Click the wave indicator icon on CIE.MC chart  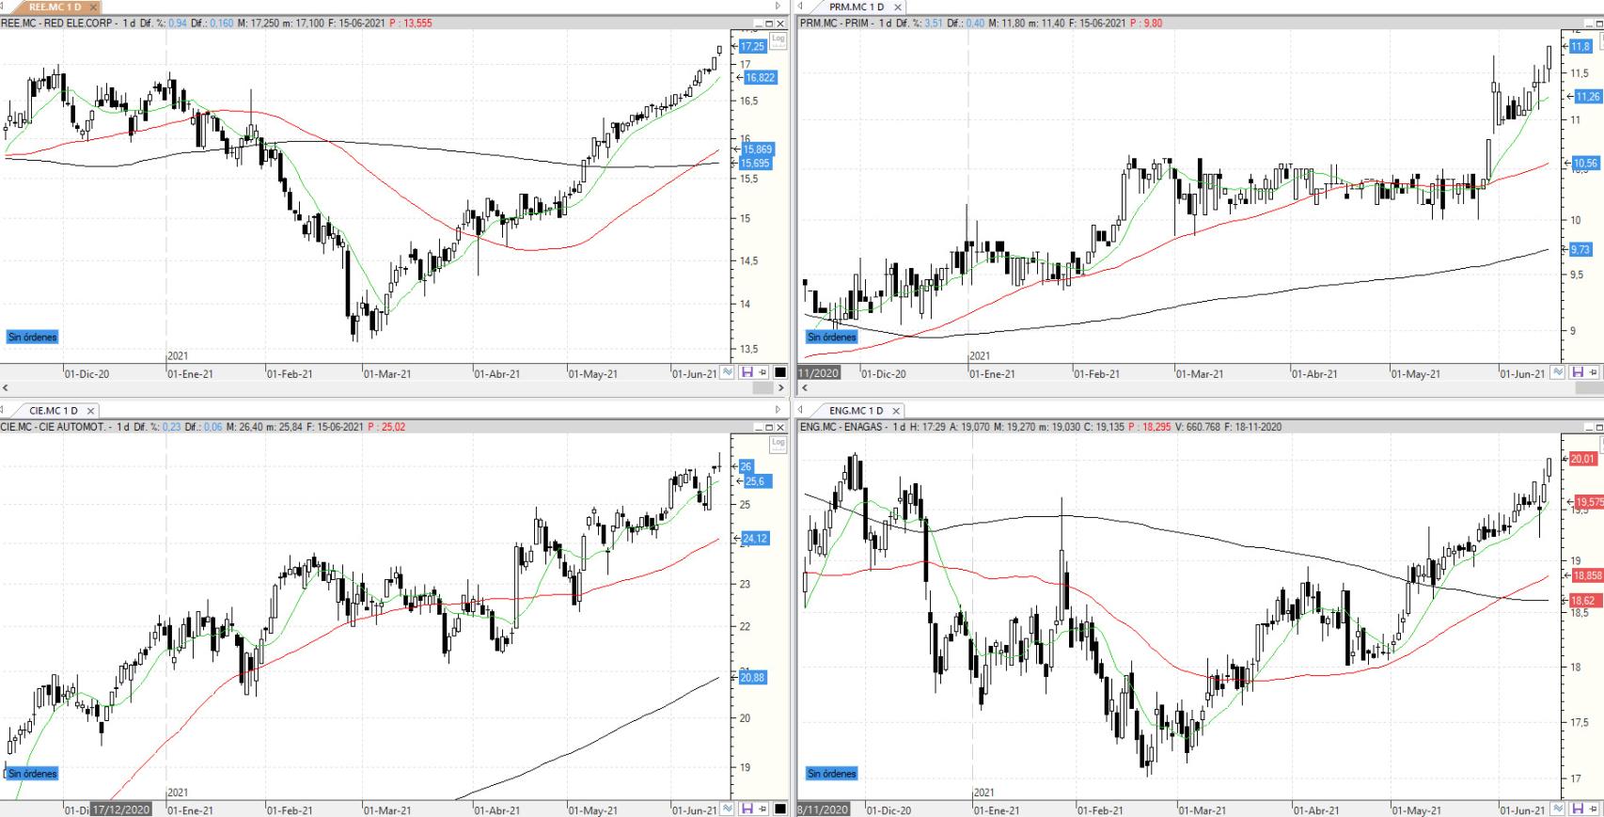[728, 809]
